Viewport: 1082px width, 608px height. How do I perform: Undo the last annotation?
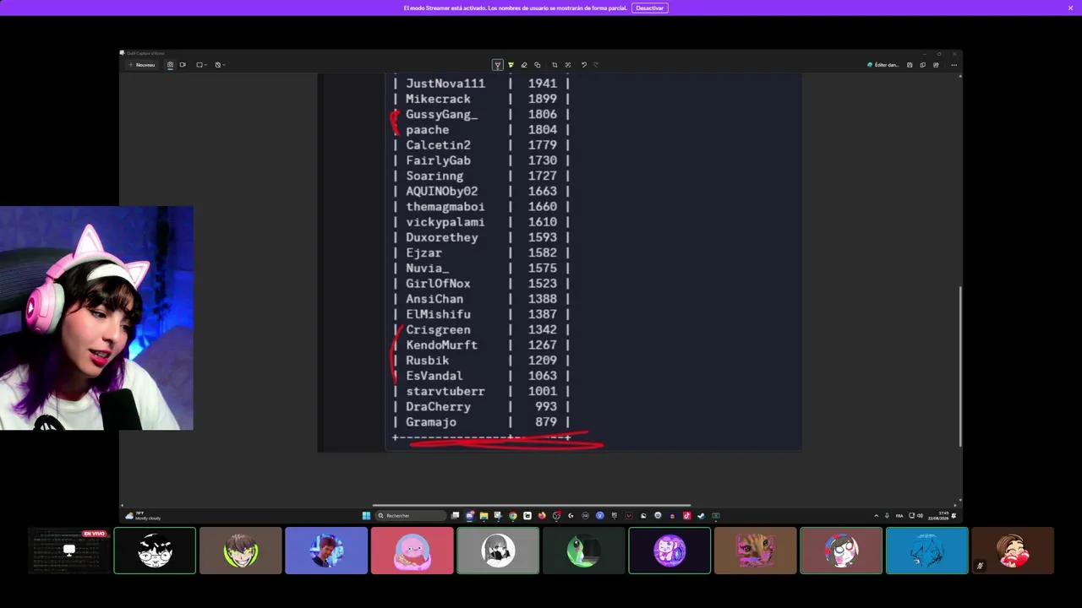pyautogui.click(x=583, y=65)
